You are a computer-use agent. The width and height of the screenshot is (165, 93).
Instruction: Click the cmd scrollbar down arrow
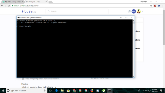(x=134, y=76)
